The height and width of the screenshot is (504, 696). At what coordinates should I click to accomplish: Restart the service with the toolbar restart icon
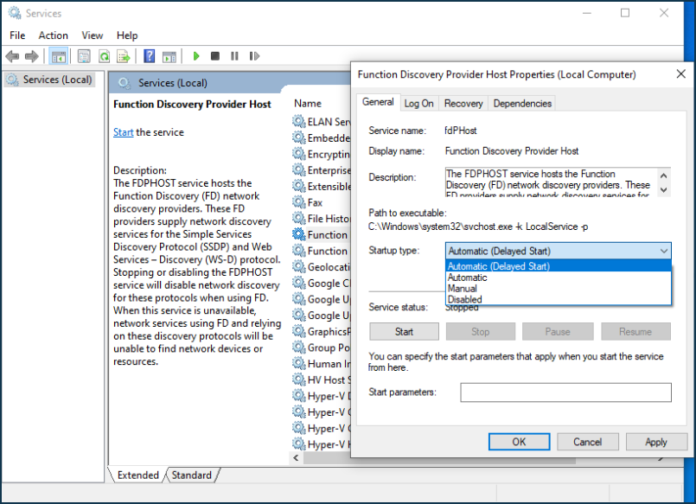click(x=254, y=56)
